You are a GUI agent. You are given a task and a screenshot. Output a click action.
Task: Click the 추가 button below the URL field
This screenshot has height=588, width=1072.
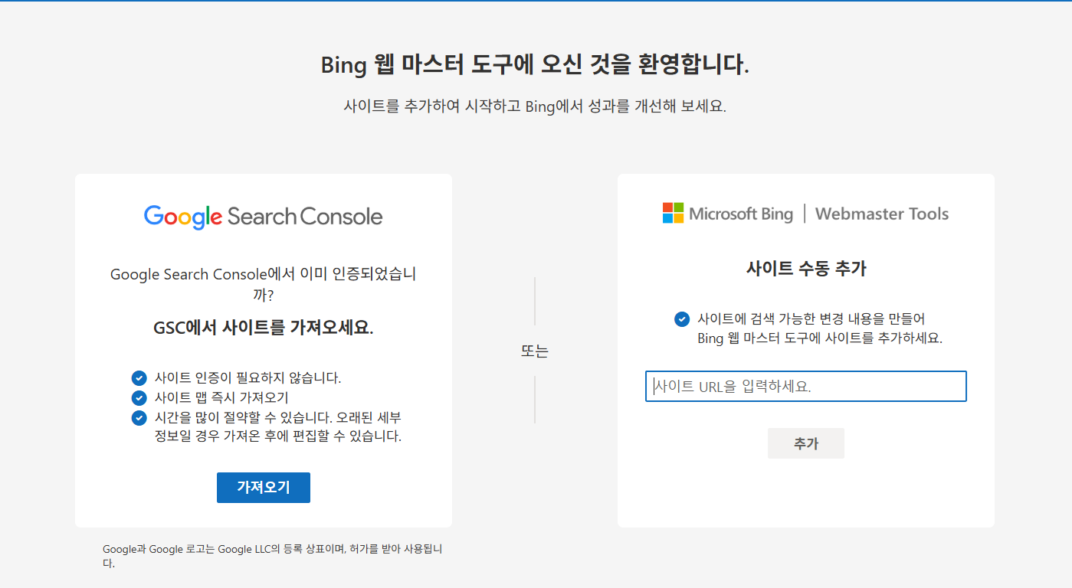coord(805,443)
